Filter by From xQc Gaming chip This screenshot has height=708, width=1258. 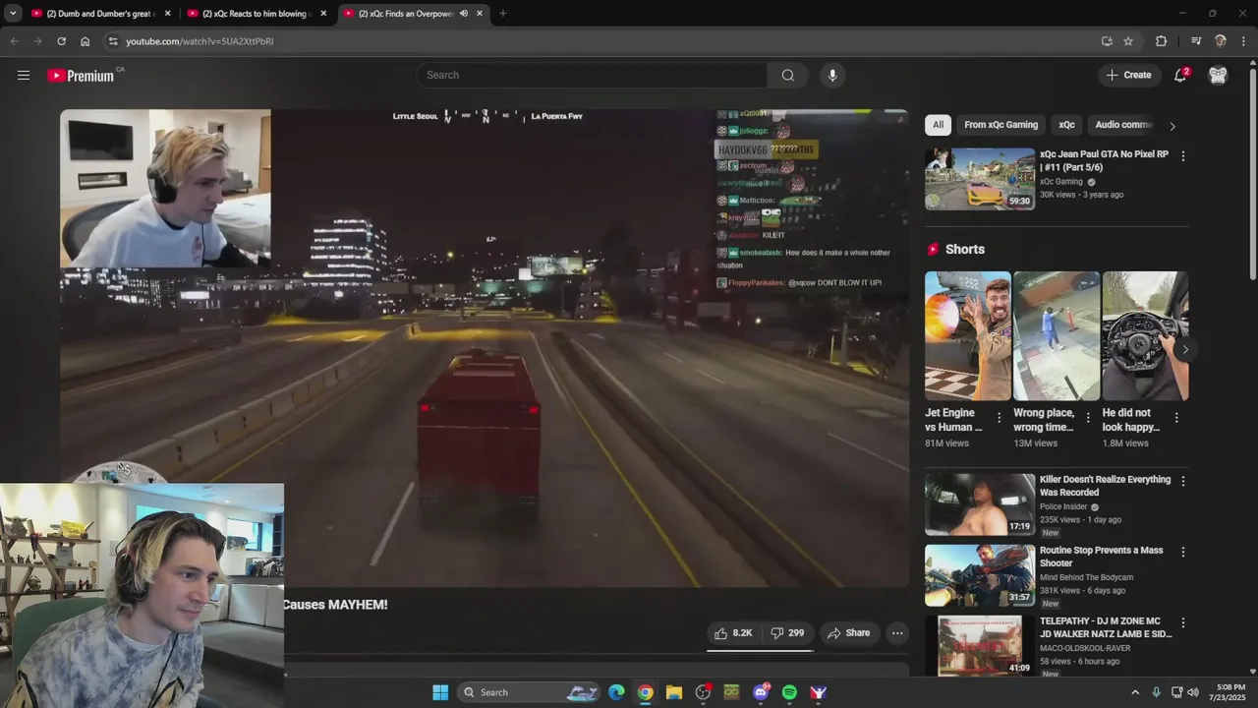[1001, 125]
